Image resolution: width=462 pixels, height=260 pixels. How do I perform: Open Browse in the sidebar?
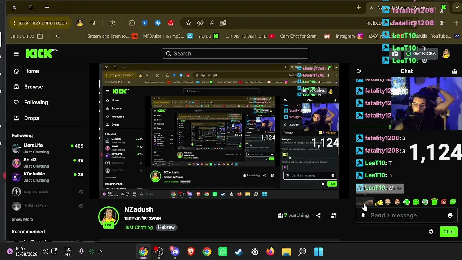(x=33, y=87)
